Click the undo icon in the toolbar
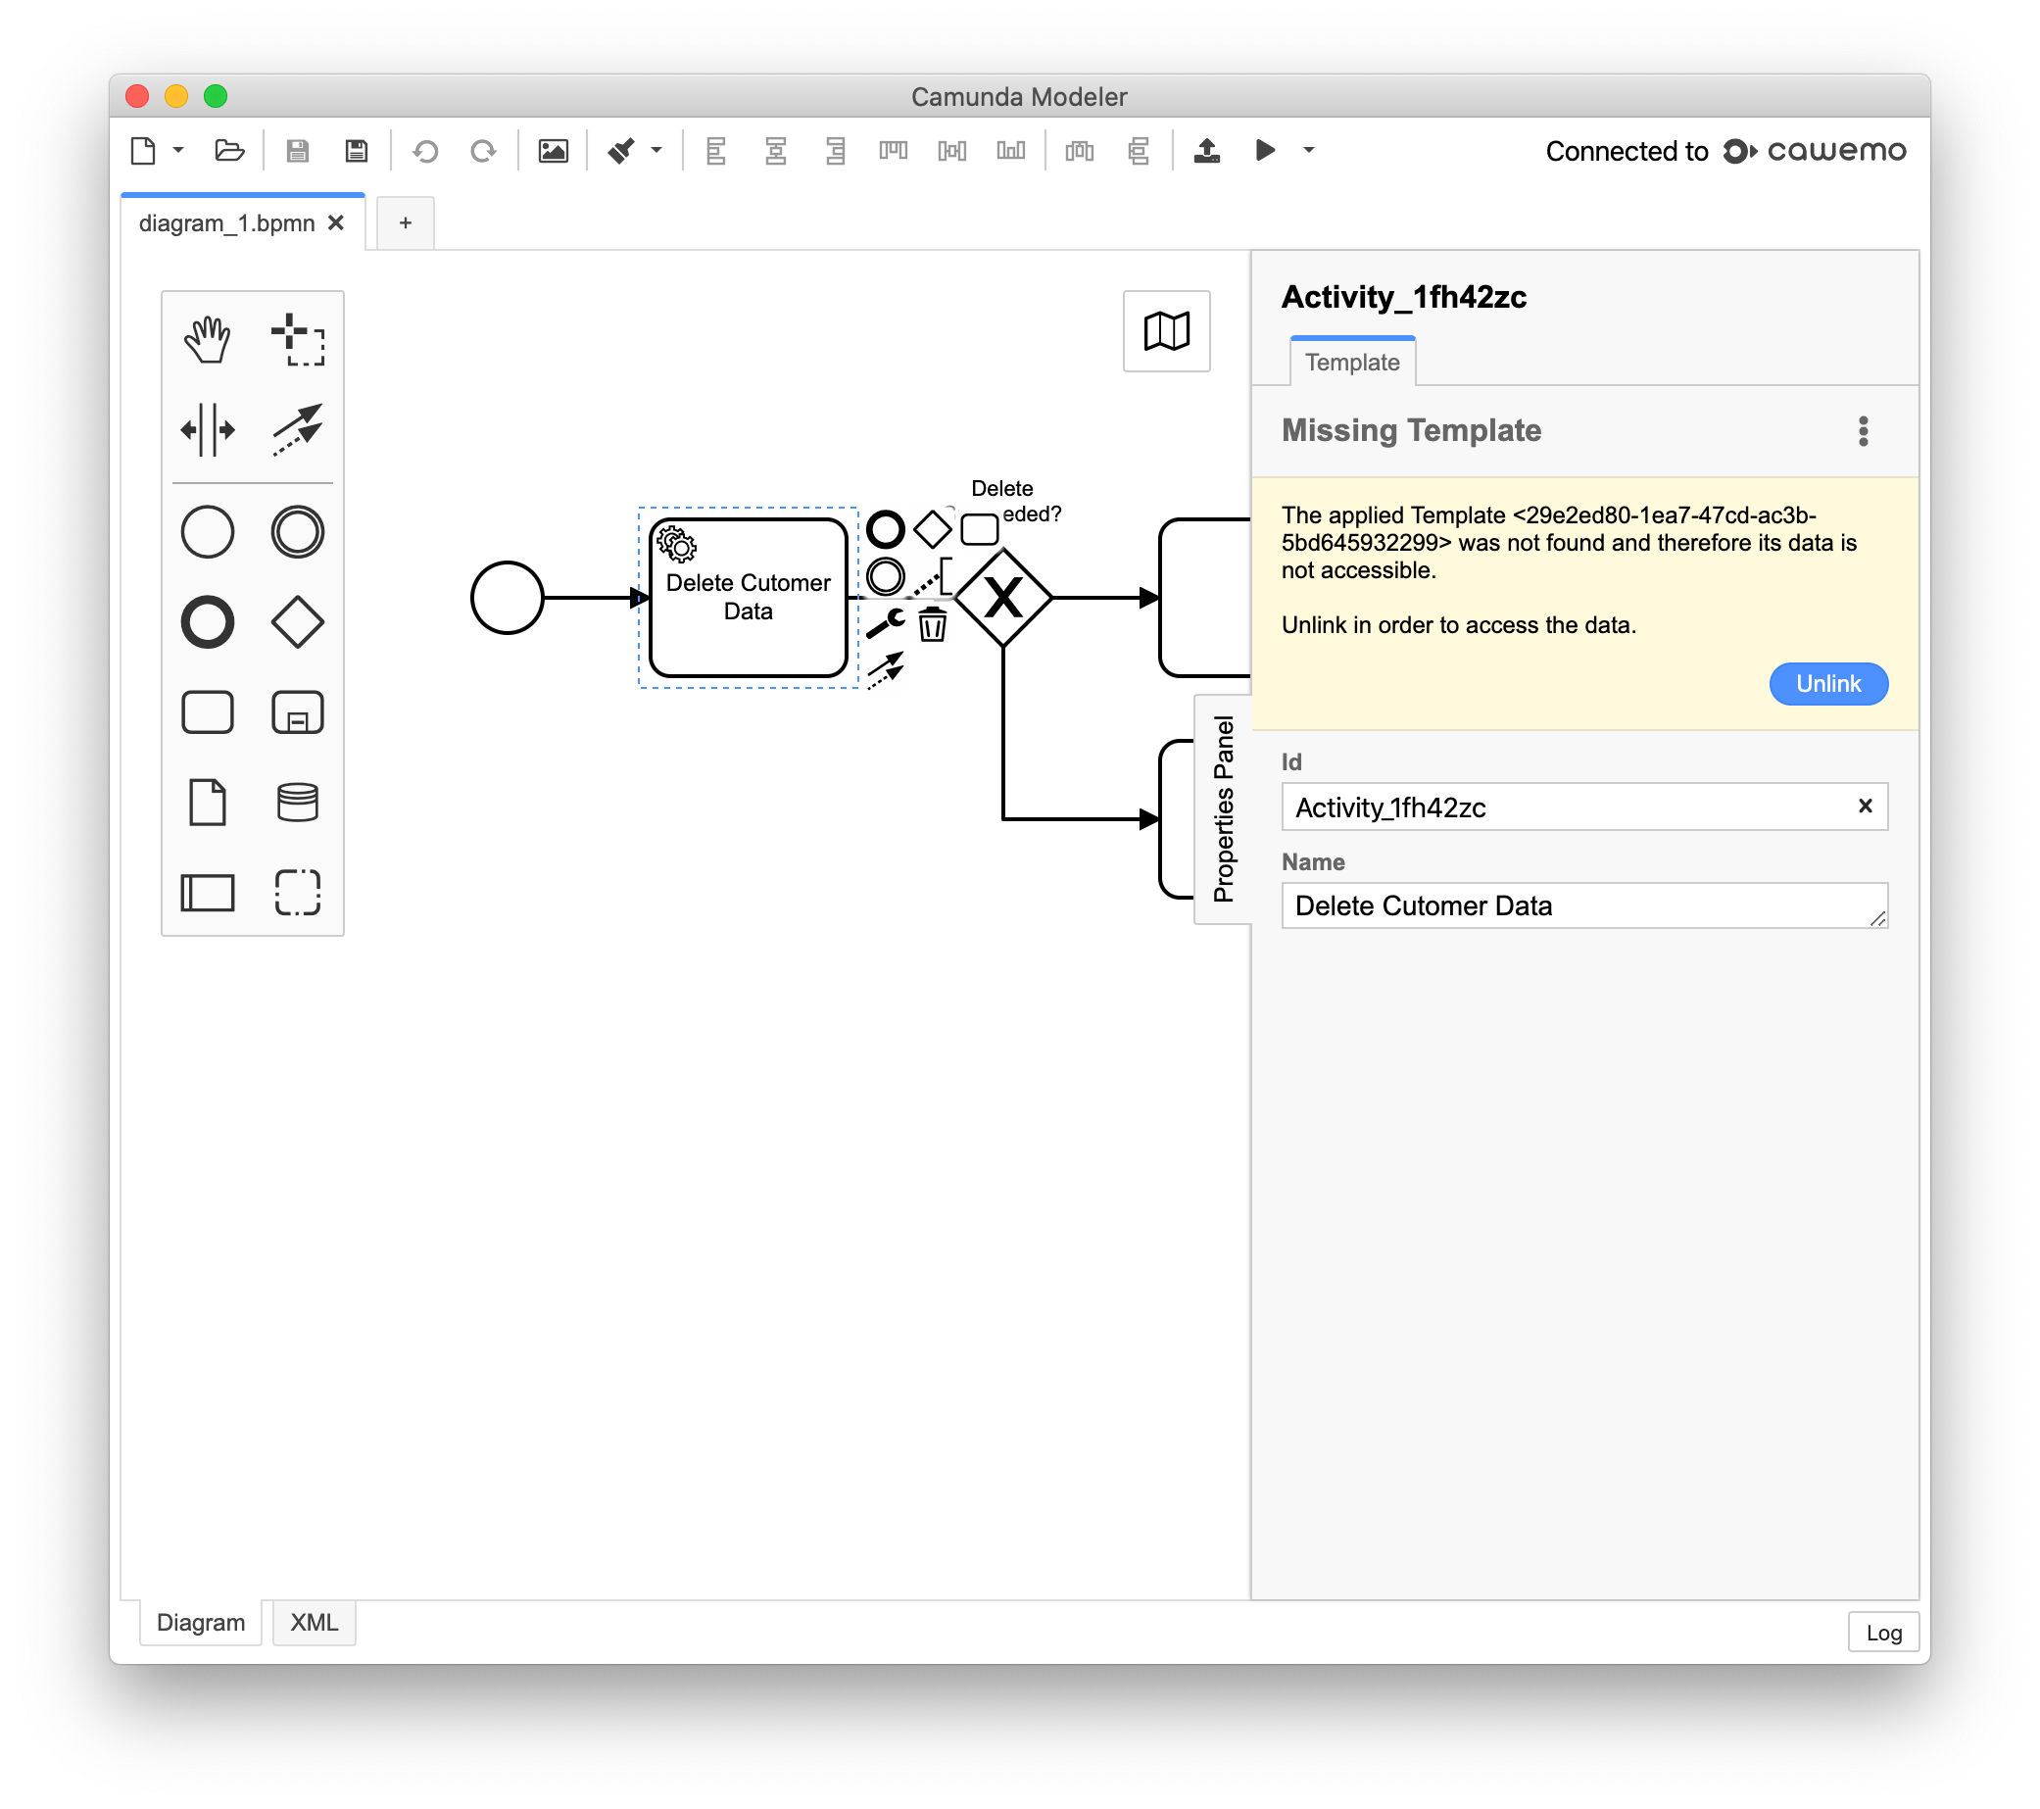The image size is (2040, 1809). pos(426,150)
